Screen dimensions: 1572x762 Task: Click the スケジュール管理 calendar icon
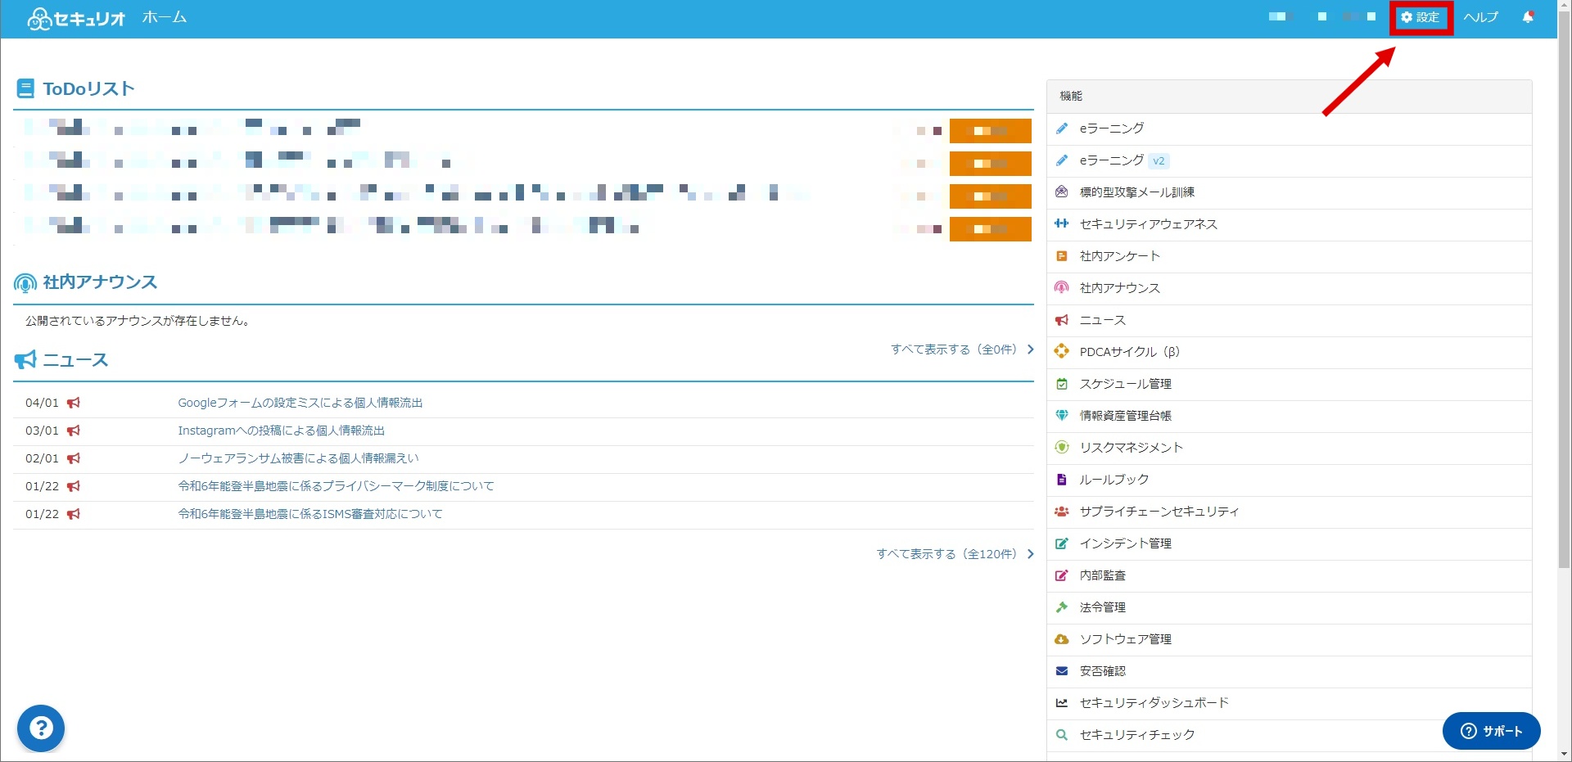(x=1062, y=384)
